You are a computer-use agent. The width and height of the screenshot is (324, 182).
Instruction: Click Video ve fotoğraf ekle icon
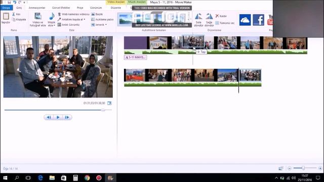pyautogui.click(x=38, y=16)
